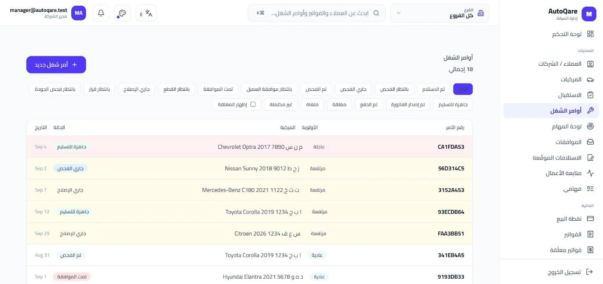Create new work order أمر شغل جديد
This screenshot has width=603, height=284.
point(56,65)
